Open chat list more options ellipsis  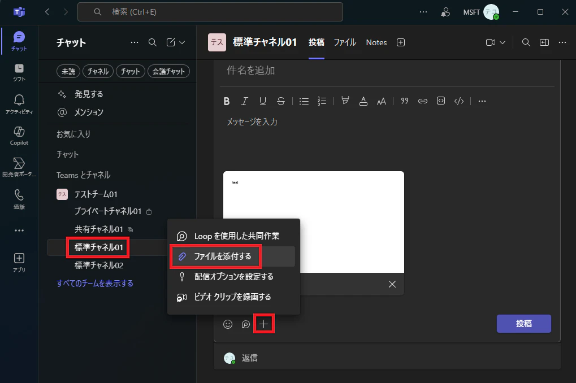click(135, 42)
